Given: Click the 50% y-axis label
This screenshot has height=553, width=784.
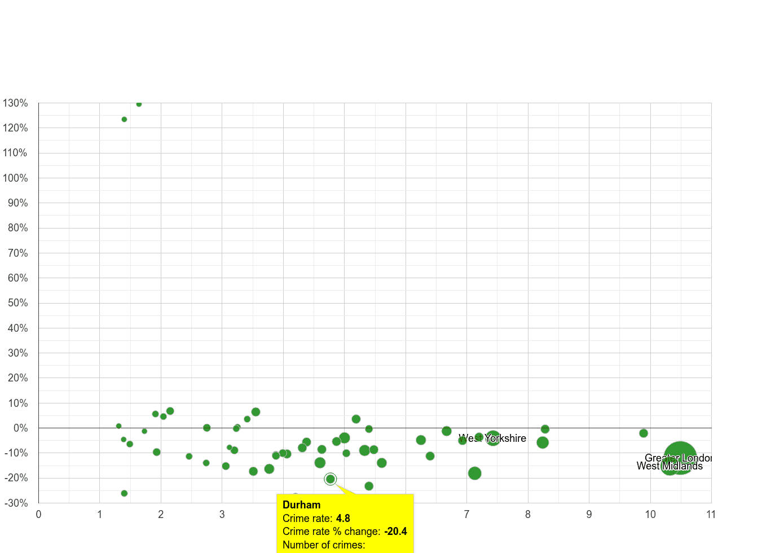Looking at the screenshot, I should [17, 303].
